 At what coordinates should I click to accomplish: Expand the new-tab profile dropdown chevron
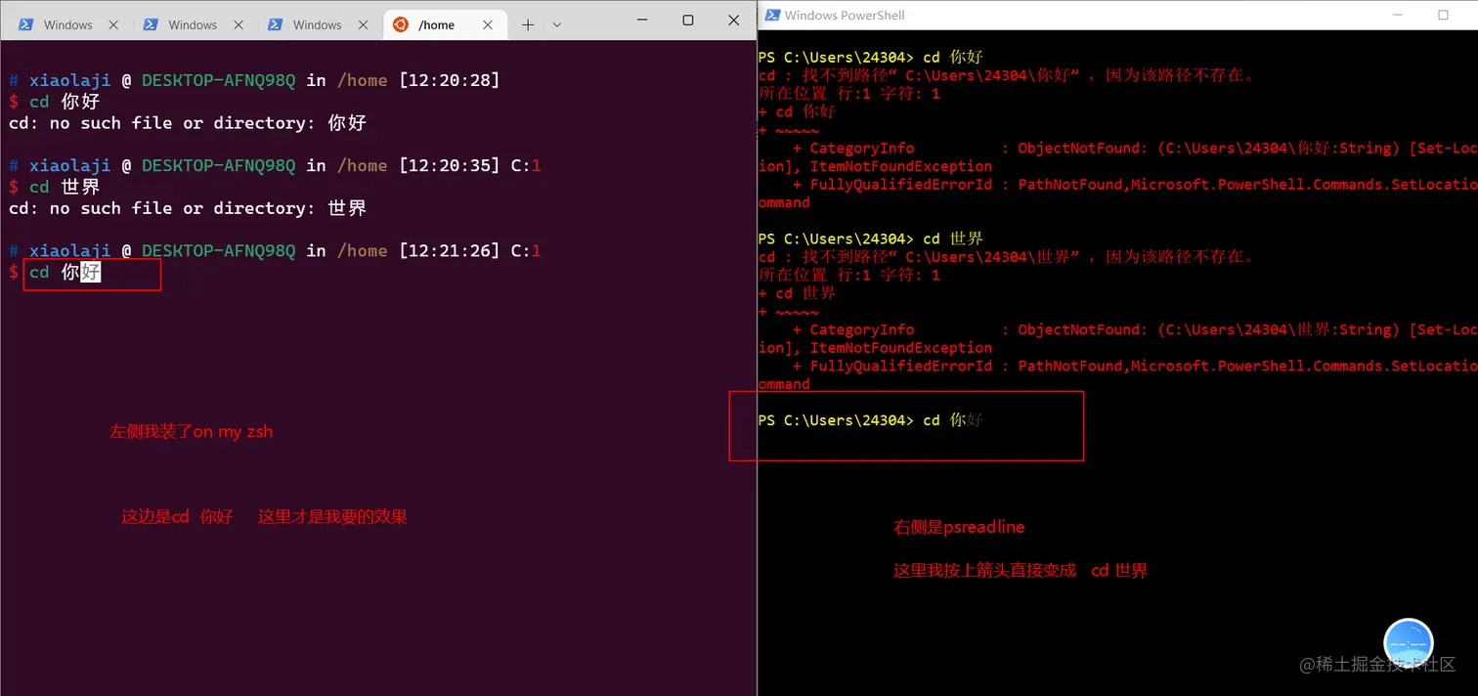[x=556, y=24]
